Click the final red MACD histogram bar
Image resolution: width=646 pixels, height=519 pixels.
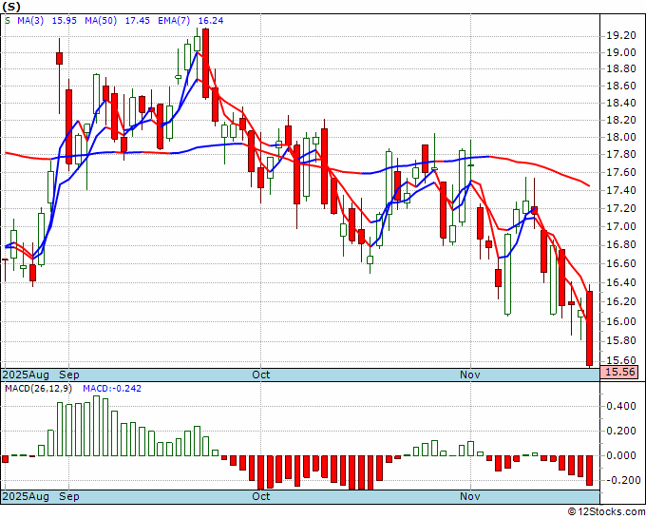pyautogui.click(x=590, y=470)
